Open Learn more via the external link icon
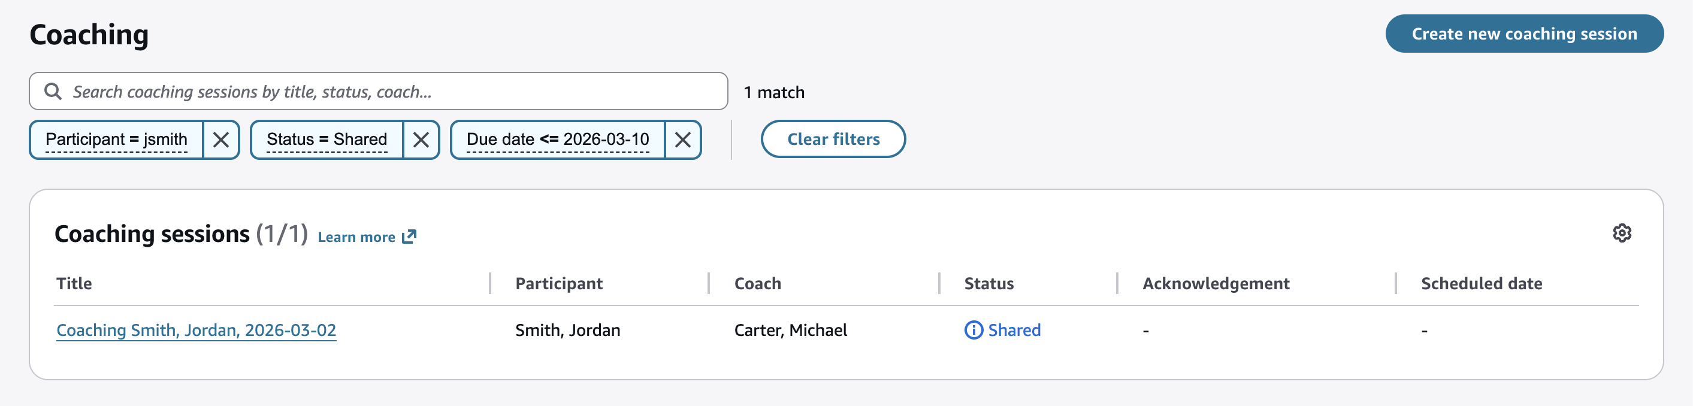Viewport: 1693px width, 406px height. point(408,236)
